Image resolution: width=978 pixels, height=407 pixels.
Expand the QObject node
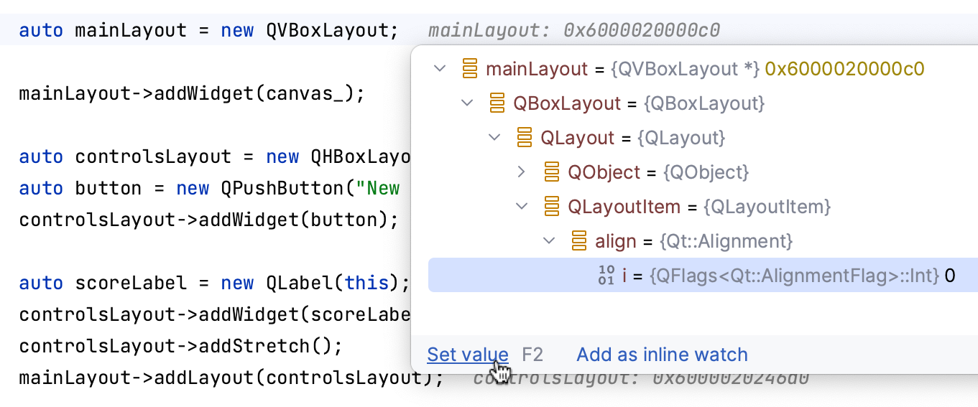(x=522, y=172)
